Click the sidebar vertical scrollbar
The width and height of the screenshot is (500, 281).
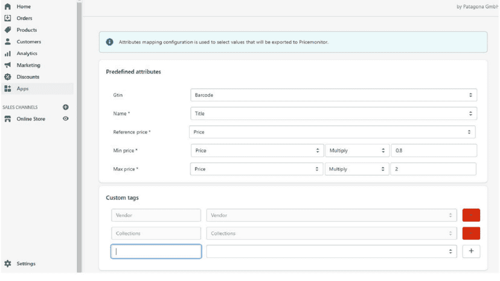coord(79,137)
